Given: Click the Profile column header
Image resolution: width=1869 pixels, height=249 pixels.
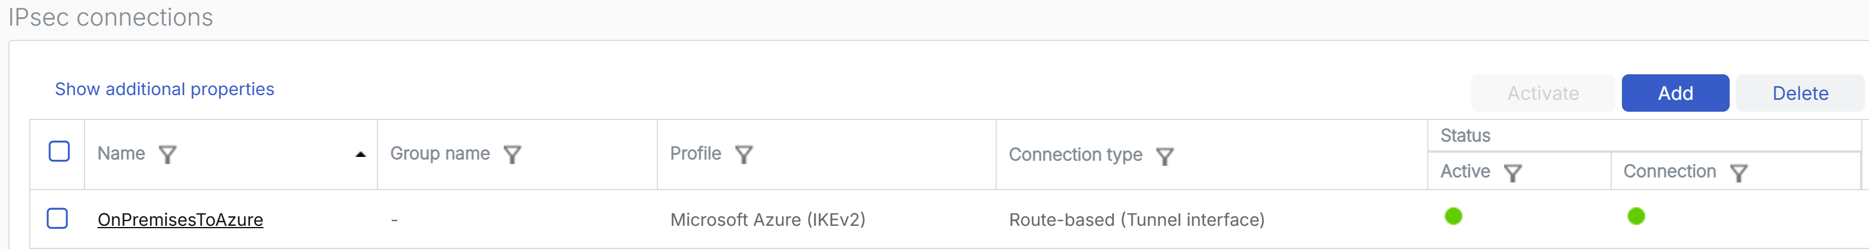Looking at the screenshot, I should coord(695,153).
